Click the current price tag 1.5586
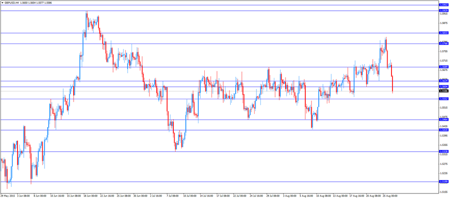Screen dimensions: 449x198 pos(443,91)
